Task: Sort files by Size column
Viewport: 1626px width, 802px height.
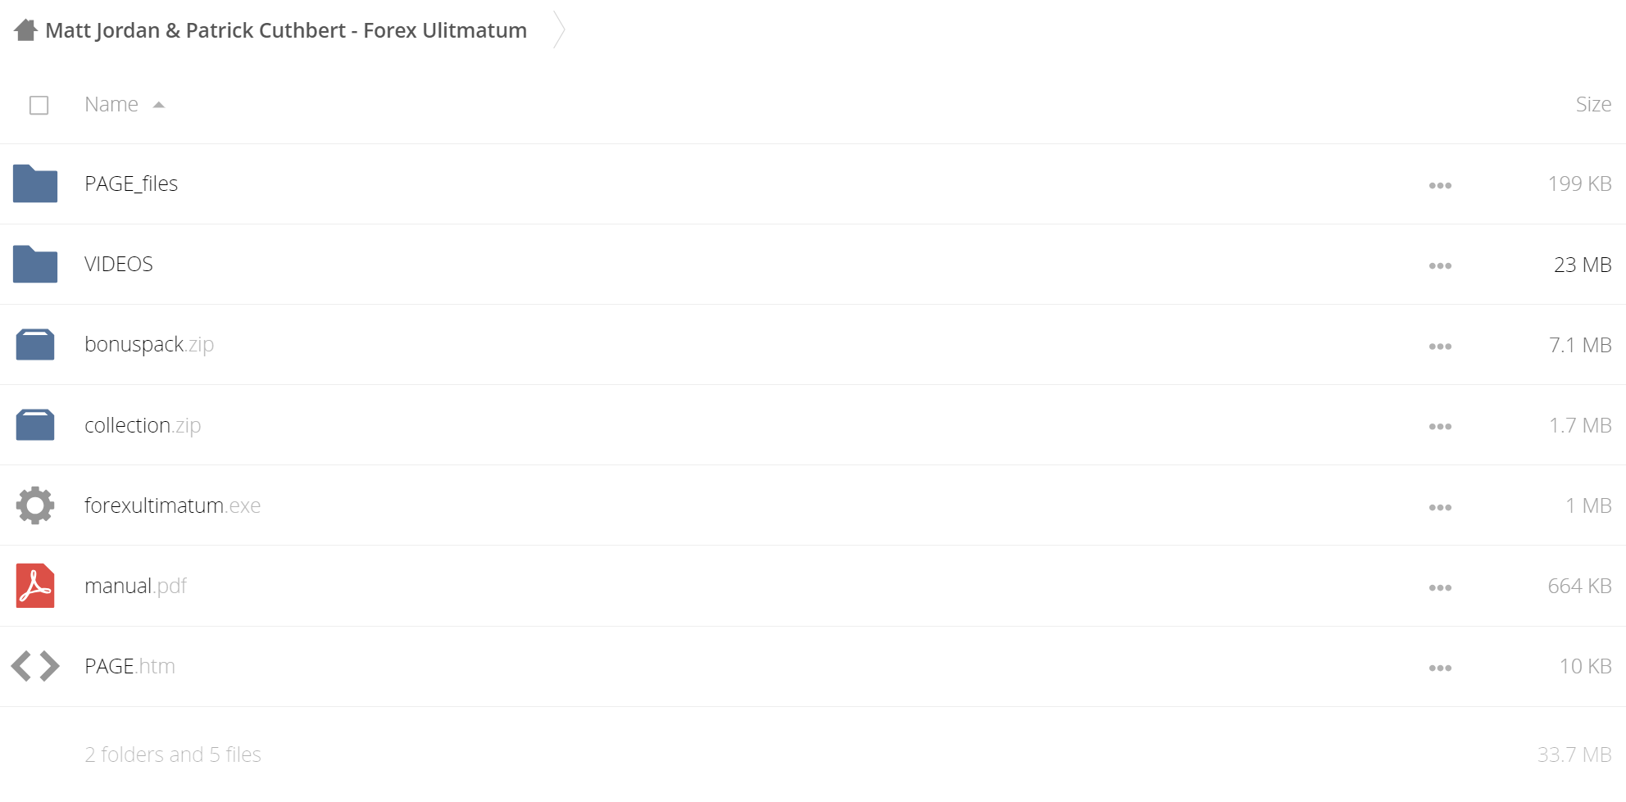Action: (1593, 104)
